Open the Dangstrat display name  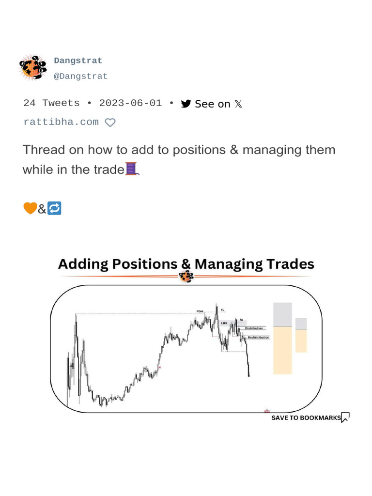[78, 61]
